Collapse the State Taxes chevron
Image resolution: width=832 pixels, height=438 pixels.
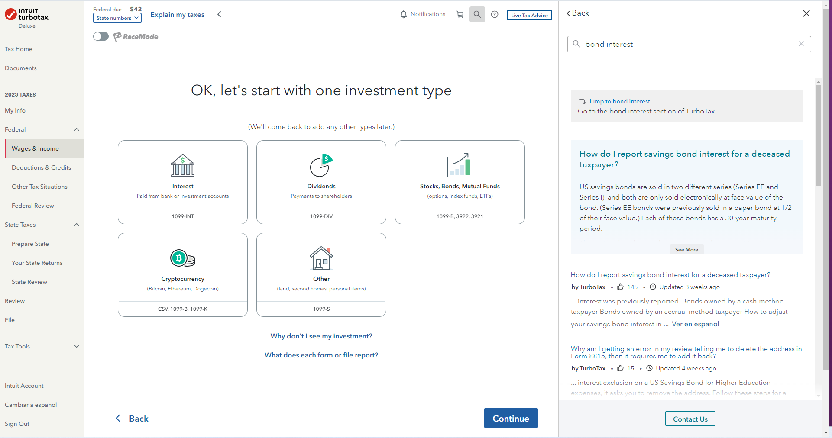(77, 225)
